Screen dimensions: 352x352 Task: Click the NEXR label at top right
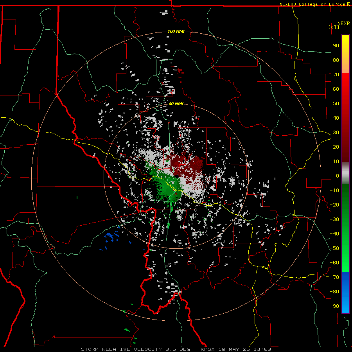[343, 23]
